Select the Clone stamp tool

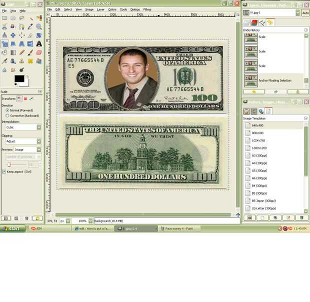coord(21,61)
